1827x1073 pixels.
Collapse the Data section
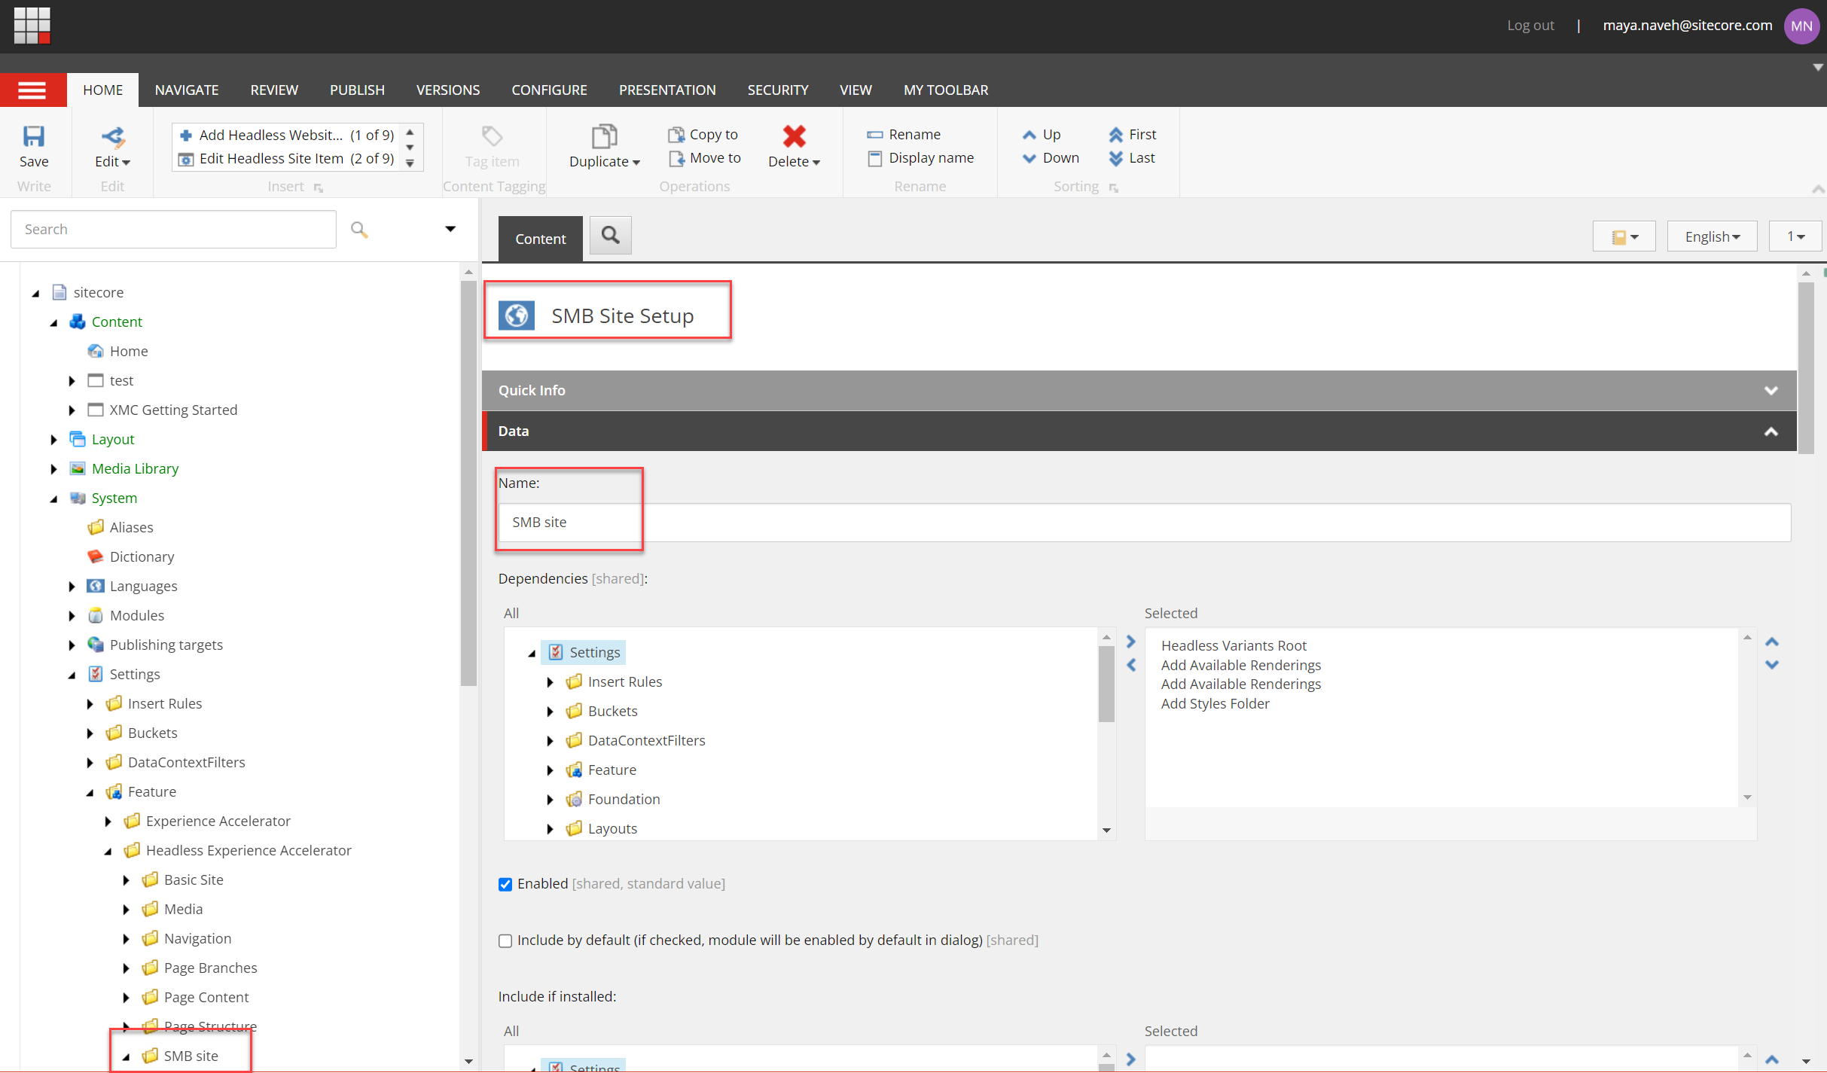pos(1771,431)
